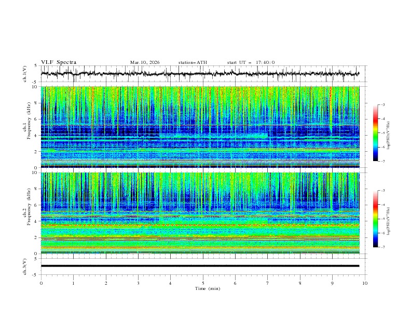Click the ch.2 spectrogram color scale bar
Image resolution: width=411 pixels, height=318 pixels.
pyautogui.click(x=375, y=219)
